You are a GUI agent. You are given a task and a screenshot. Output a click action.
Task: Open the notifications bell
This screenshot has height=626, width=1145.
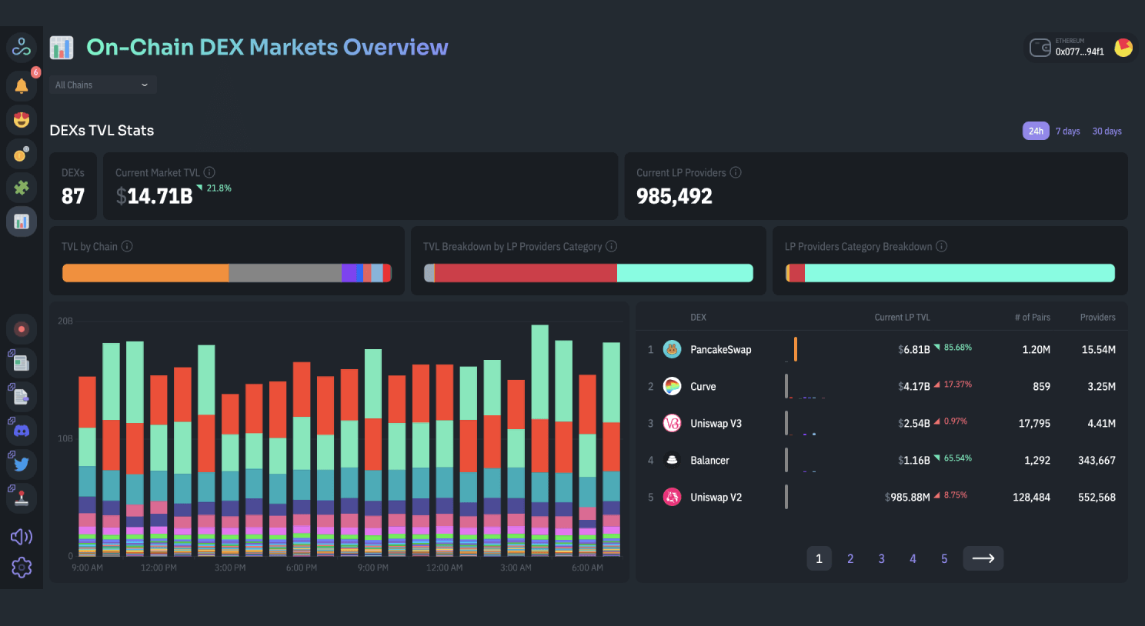coord(22,85)
